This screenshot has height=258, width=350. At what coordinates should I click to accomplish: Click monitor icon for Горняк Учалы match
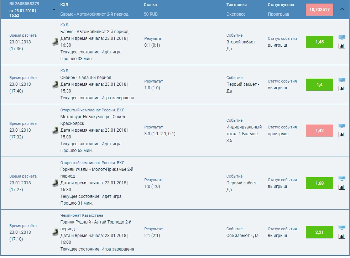click(x=341, y=179)
